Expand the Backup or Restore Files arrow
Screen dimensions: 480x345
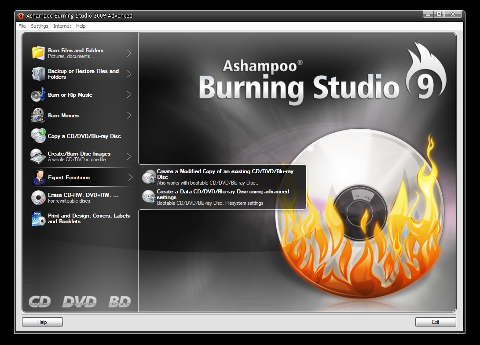[129, 74]
